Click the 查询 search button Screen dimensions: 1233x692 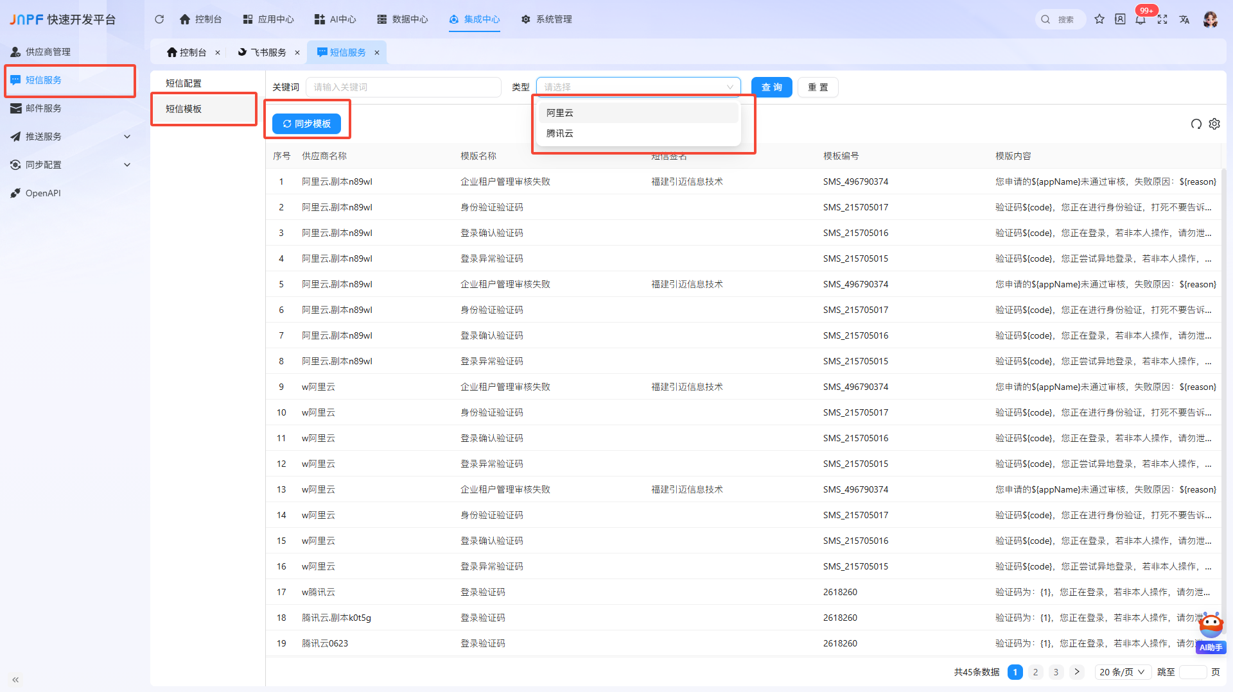[x=772, y=87]
